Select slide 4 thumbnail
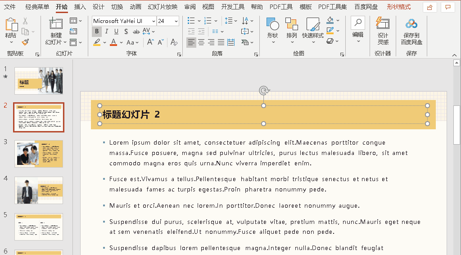461x255 pixels. [39, 190]
